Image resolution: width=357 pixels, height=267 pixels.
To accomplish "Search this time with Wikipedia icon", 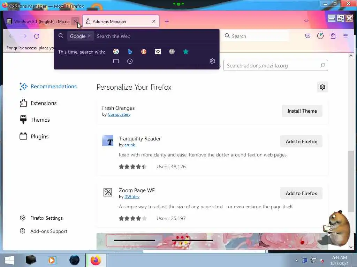I will coord(158,52).
